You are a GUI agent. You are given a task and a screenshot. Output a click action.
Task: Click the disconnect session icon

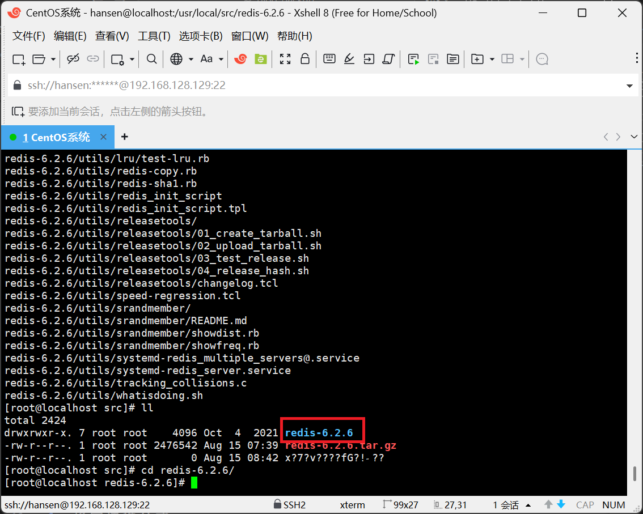[x=73, y=59]
